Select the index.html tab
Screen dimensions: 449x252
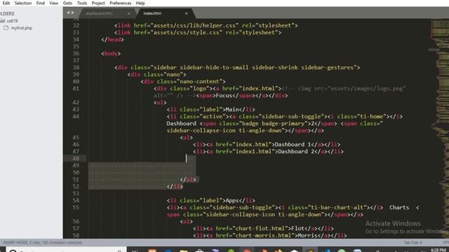[x=152, y=13]
